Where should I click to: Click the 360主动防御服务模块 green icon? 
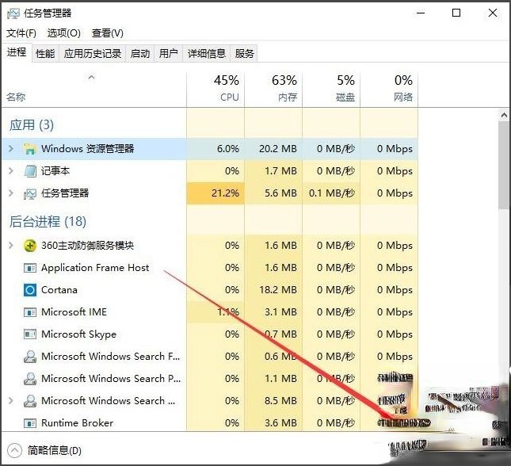point(29,246)
